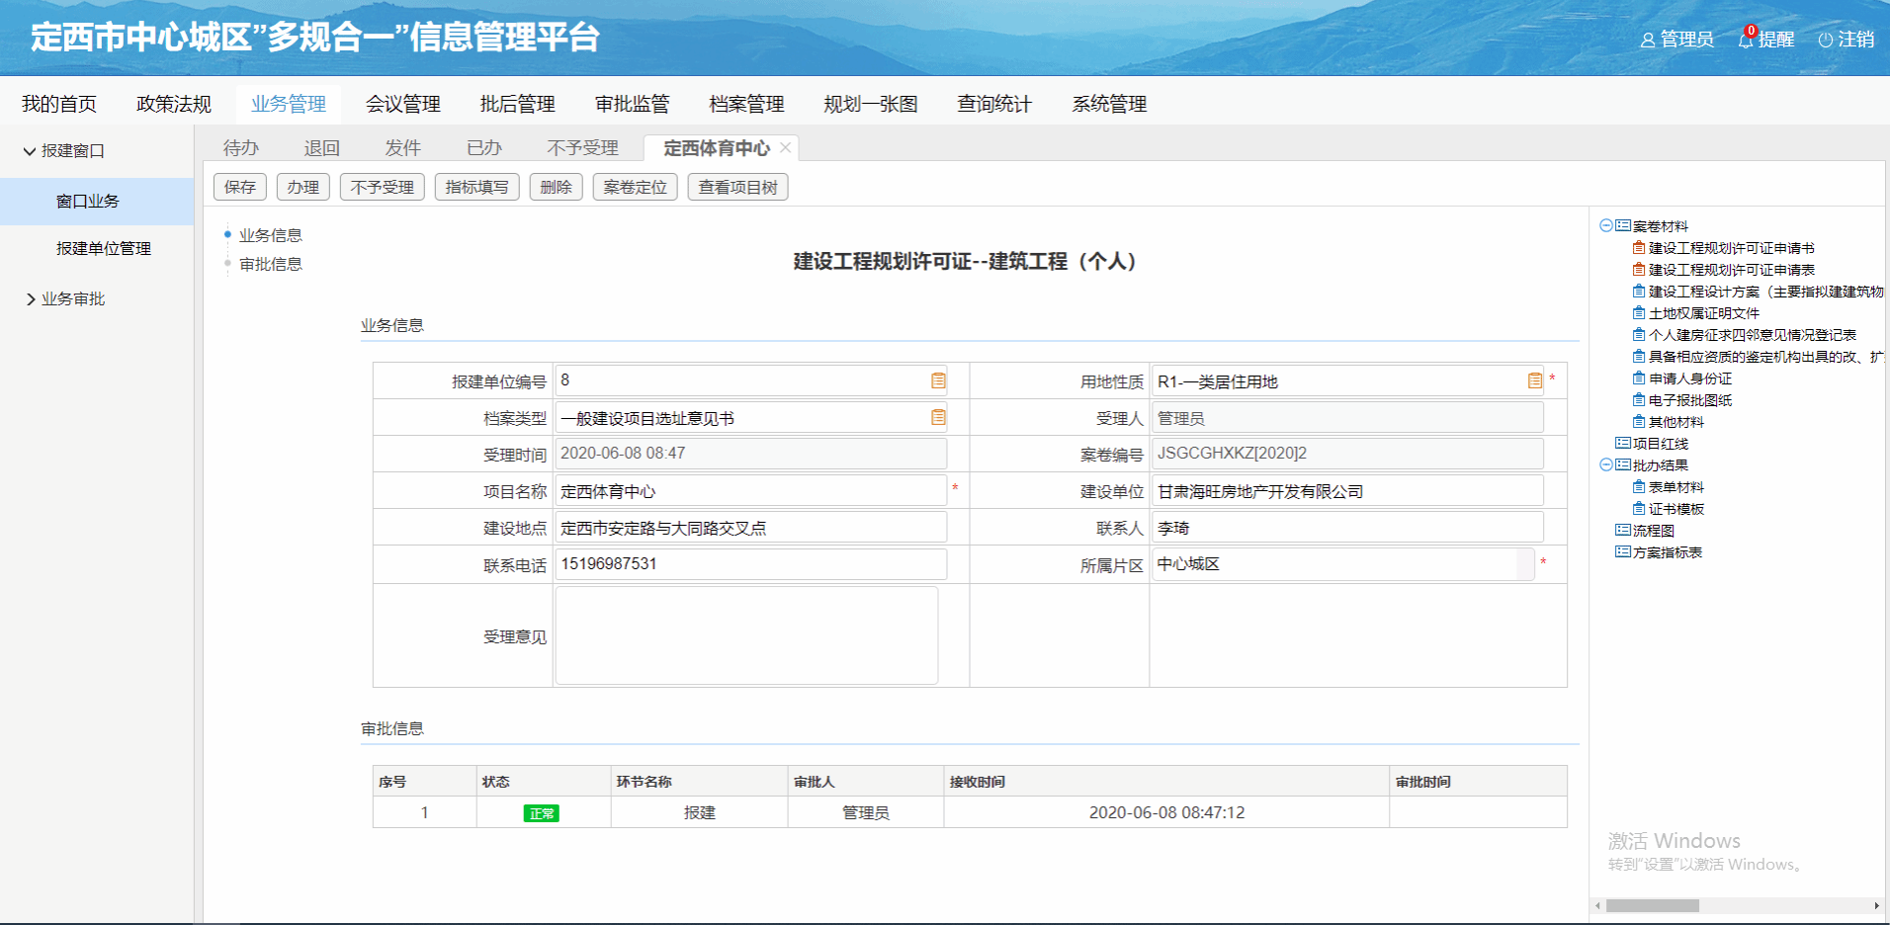Switch to the 发件 tab
1890x925 pixels.
pyautogui.click(x=403, y=148)
